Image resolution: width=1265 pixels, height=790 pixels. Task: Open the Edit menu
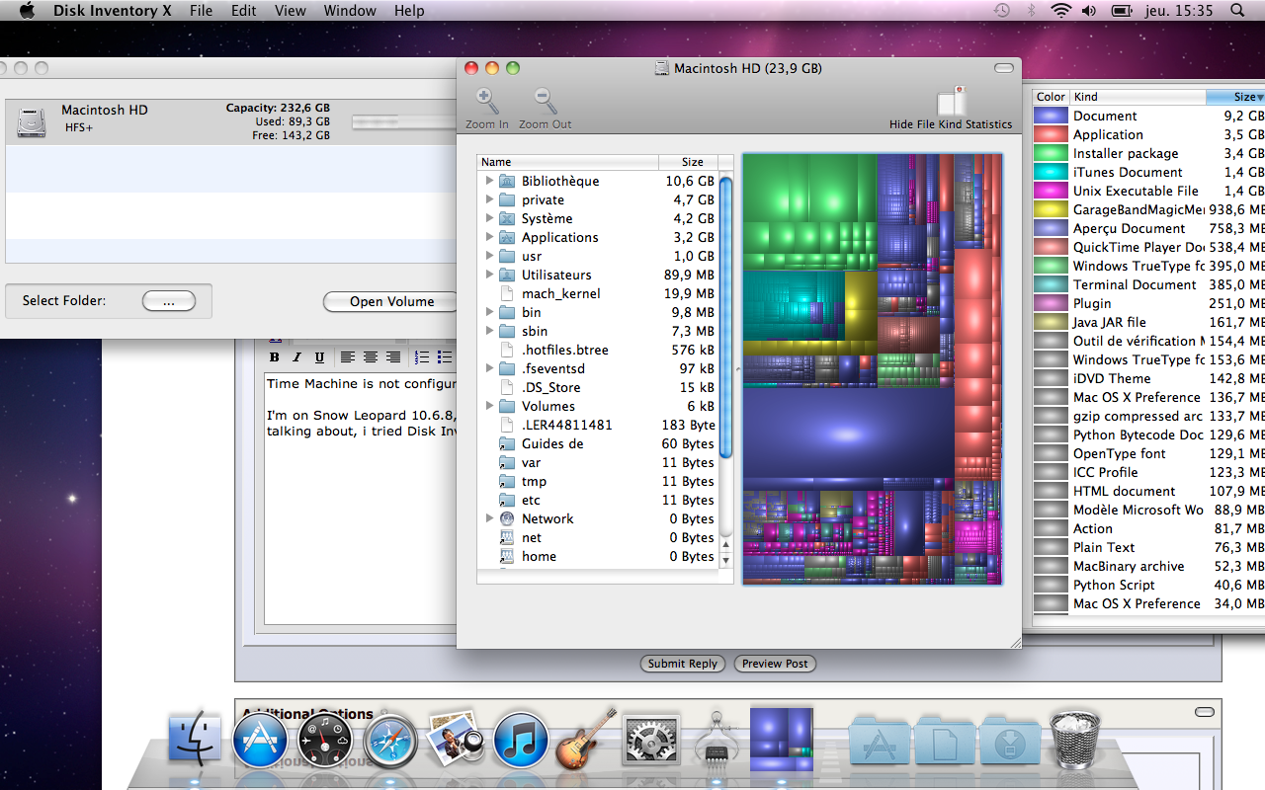click(x=243, y=11)
